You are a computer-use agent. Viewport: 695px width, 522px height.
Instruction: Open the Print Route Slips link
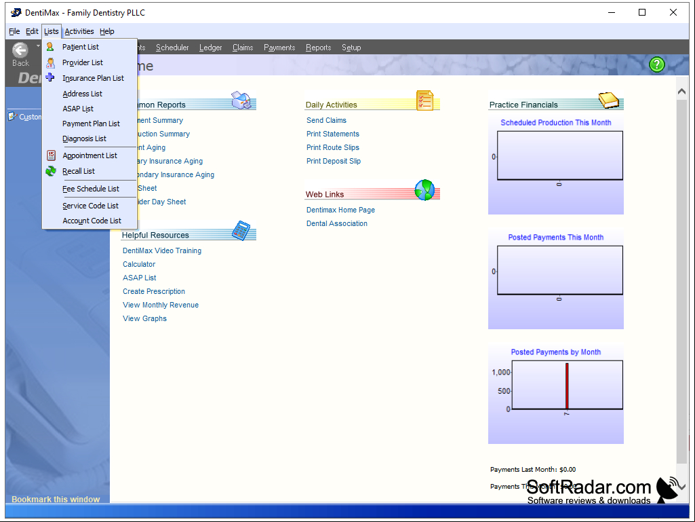333,147
